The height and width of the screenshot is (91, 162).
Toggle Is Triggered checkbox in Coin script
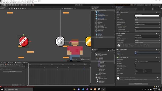pos(135,55)
